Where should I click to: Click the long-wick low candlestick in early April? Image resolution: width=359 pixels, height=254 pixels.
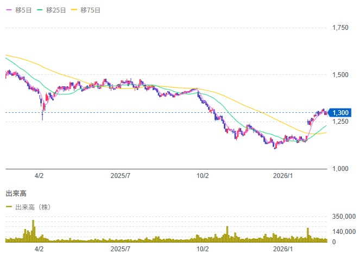[43, 115]
